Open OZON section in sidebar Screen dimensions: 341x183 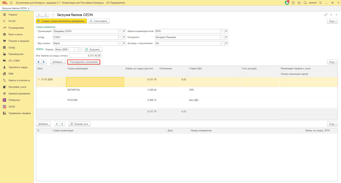[x=12, y=107]
